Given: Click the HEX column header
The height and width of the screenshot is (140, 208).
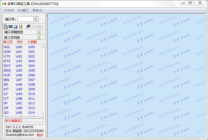Looking at the screenshot, I should pyautogui.click(x=20, y=42).
